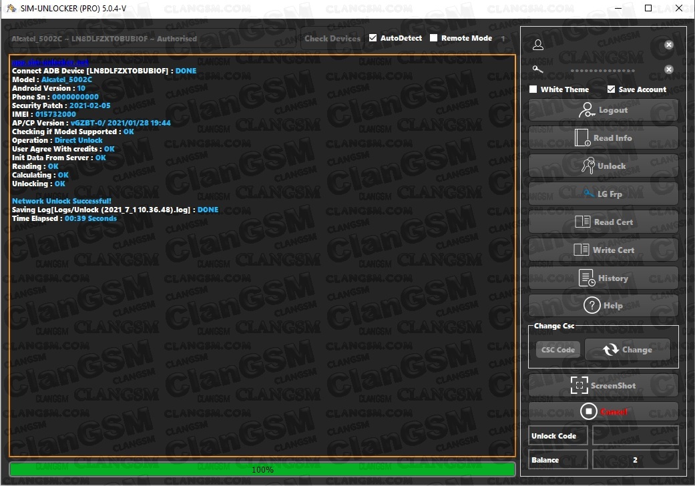Click the Read Info document icon
Viewport: 695px width, 486px height.
[582, 138]
